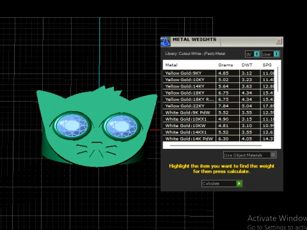Sort by the DWT column header

(247, 65)
